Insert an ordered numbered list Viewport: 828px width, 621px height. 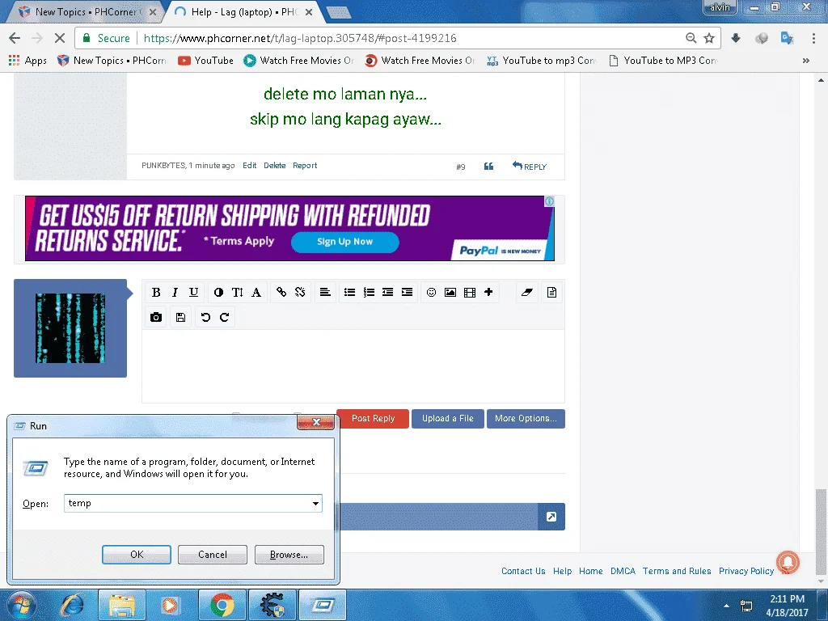pos(369,292)
